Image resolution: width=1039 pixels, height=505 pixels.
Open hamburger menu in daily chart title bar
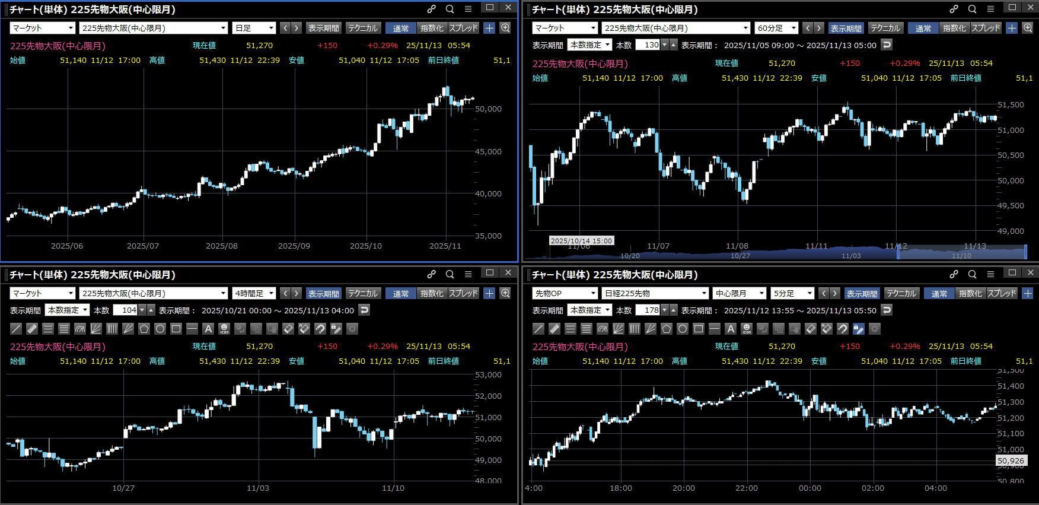(468, 9)
